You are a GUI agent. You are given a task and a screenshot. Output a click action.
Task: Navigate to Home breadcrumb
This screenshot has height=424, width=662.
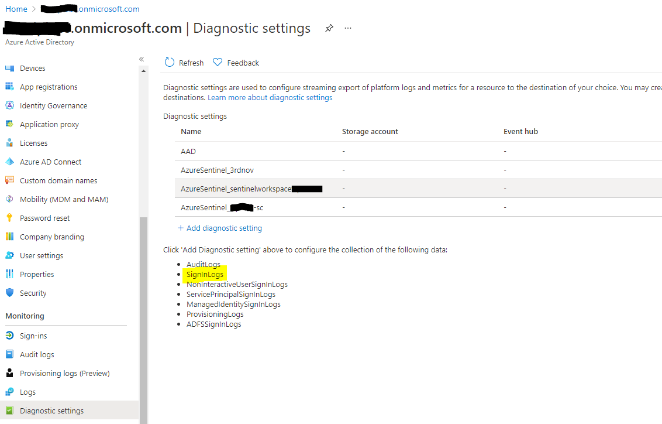point(16,9)
